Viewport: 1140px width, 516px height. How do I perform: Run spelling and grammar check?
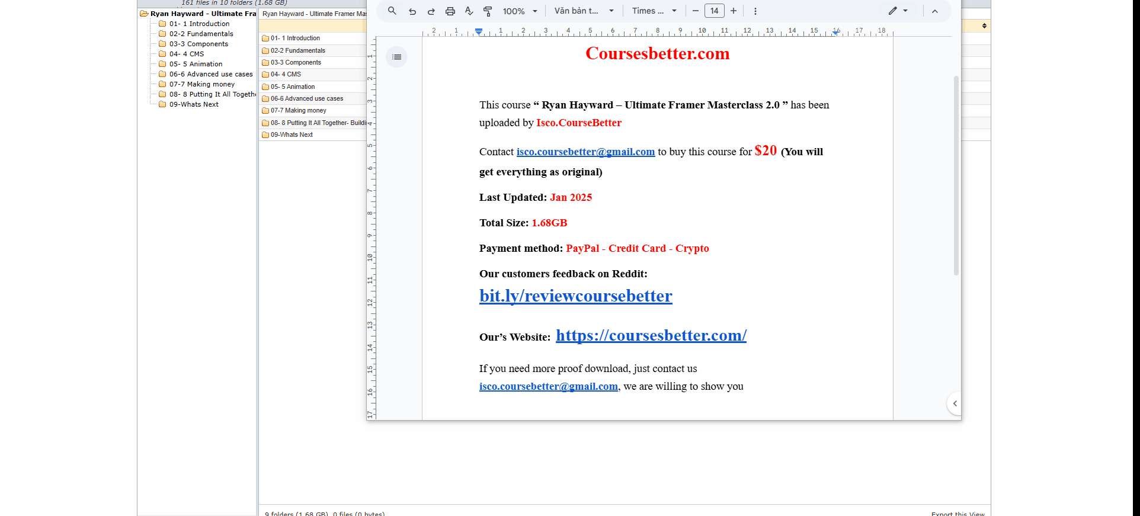tap(469, 11)
